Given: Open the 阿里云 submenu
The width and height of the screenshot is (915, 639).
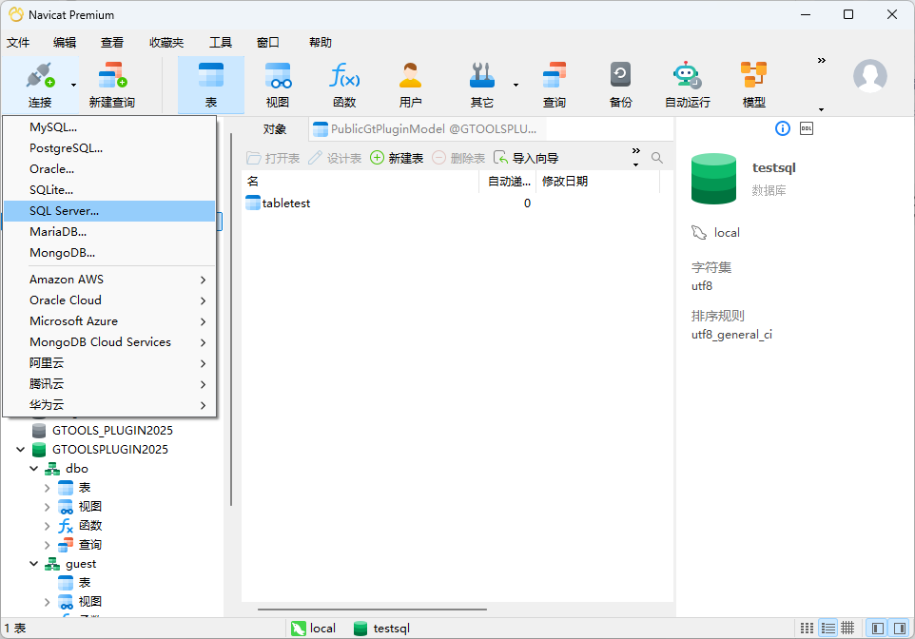Looking at the screenshot, I should point(109,363).
